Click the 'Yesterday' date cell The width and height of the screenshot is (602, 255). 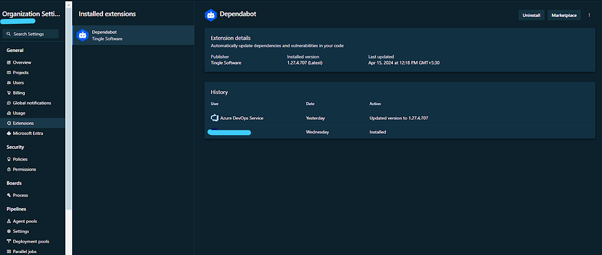(x=315, y=118)
